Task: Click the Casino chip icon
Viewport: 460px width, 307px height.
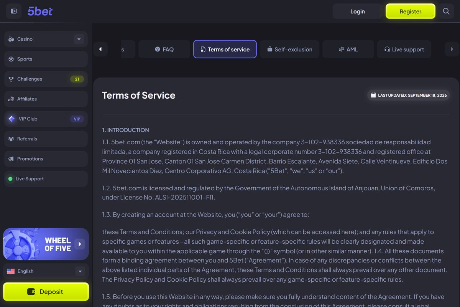Action: click(11, 39)
